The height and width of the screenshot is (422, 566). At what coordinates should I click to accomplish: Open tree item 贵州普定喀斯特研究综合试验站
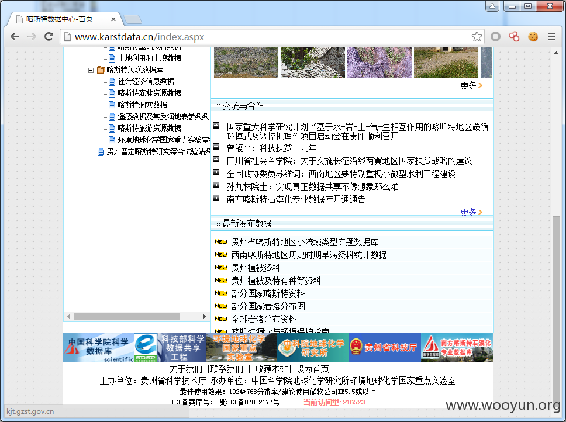tap(158, 151)
